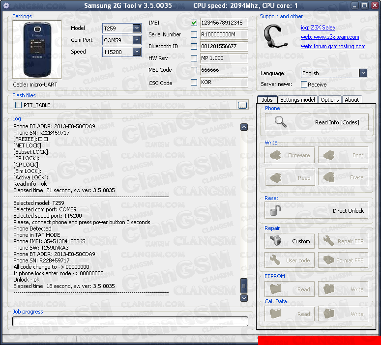The image size is (381, 345).
Task: Click log line 'Phone in TAT MODE'
Action: (x=37, y=235)
